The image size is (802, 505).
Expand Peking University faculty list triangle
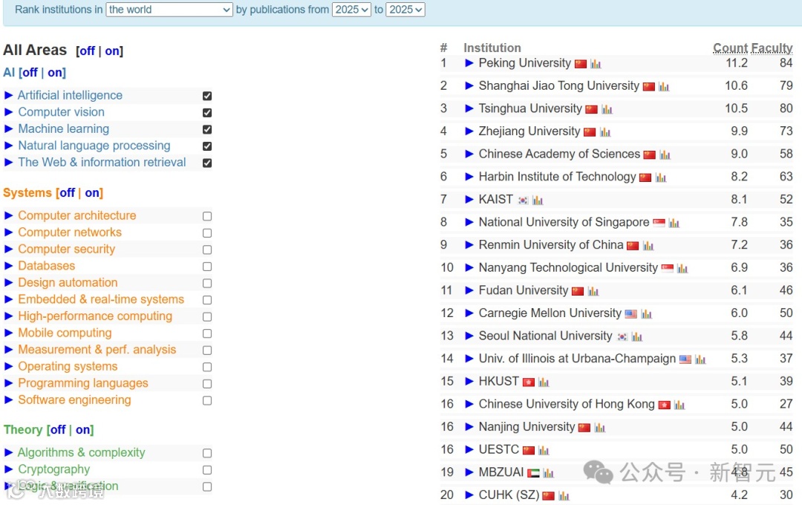tap(469, 63)
